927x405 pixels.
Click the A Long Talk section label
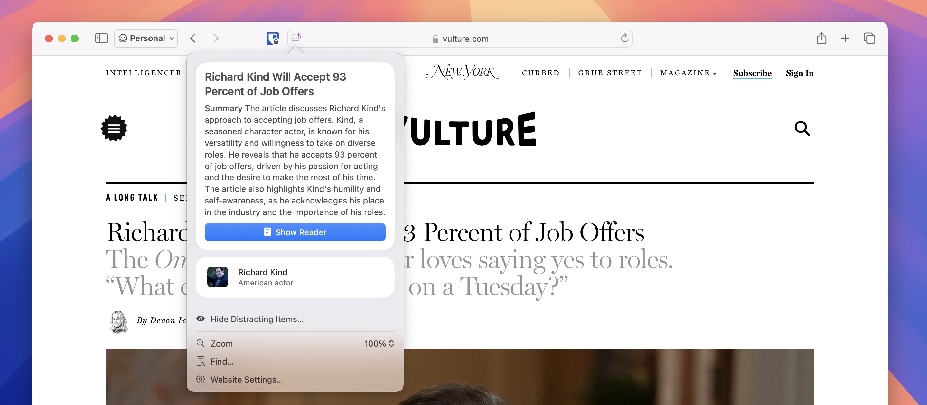[132, 198]
